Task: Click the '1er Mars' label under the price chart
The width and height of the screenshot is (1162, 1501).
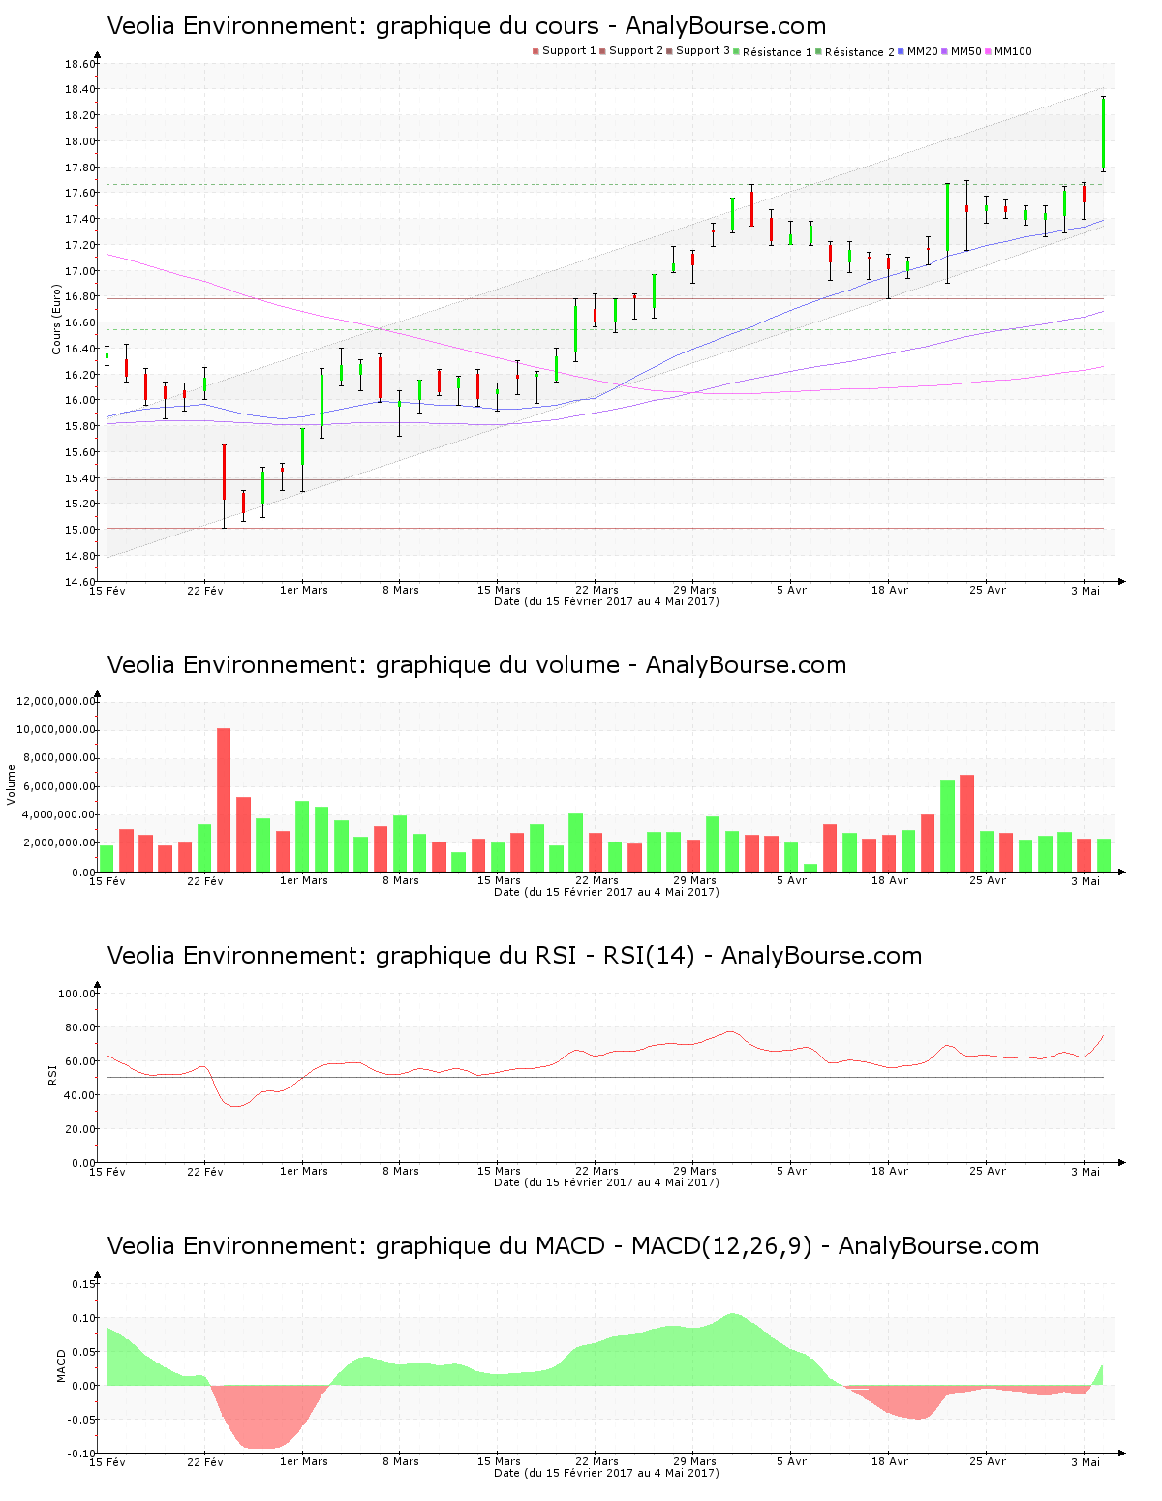Action: click(x=304, y=590)
